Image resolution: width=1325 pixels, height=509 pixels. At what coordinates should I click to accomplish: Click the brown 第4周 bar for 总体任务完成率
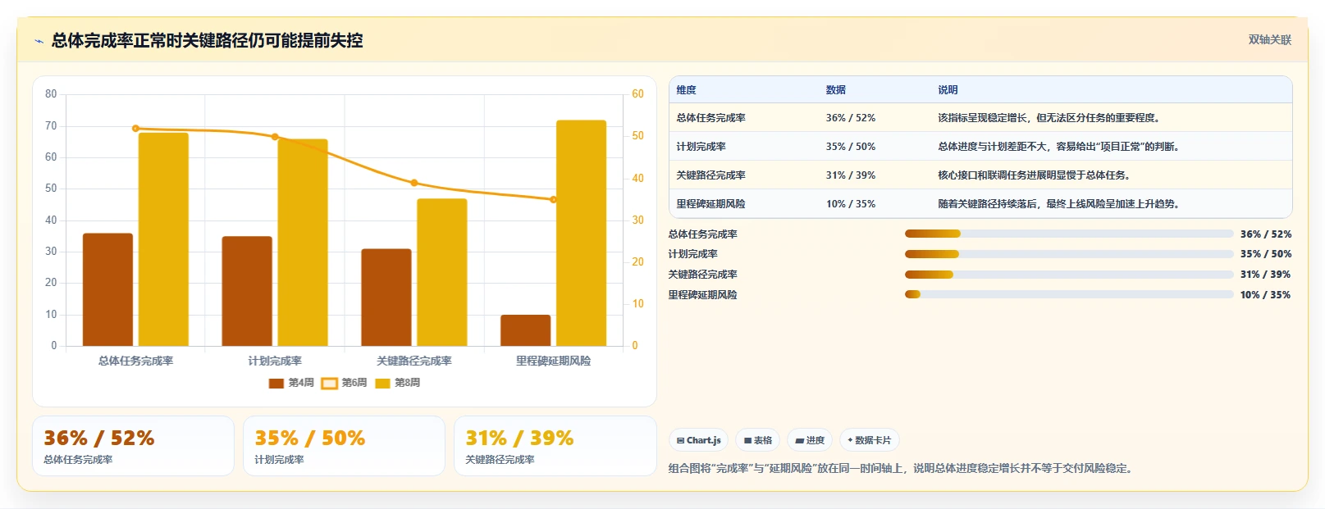pyautogui.click(x=107, y=289)
